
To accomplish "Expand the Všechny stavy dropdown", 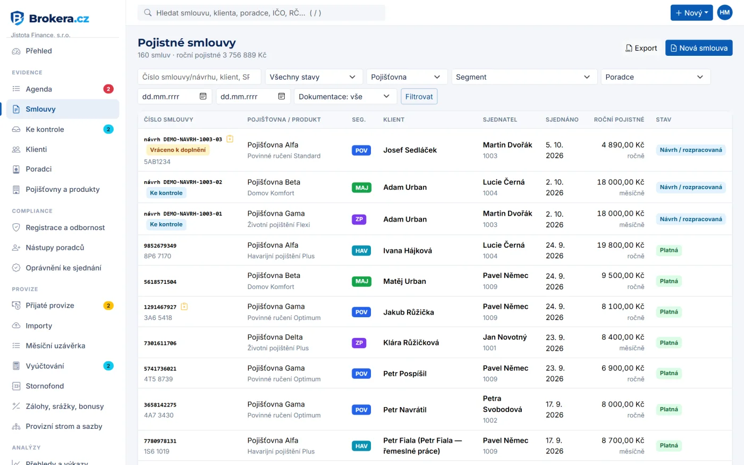I will tap(314, 77).
